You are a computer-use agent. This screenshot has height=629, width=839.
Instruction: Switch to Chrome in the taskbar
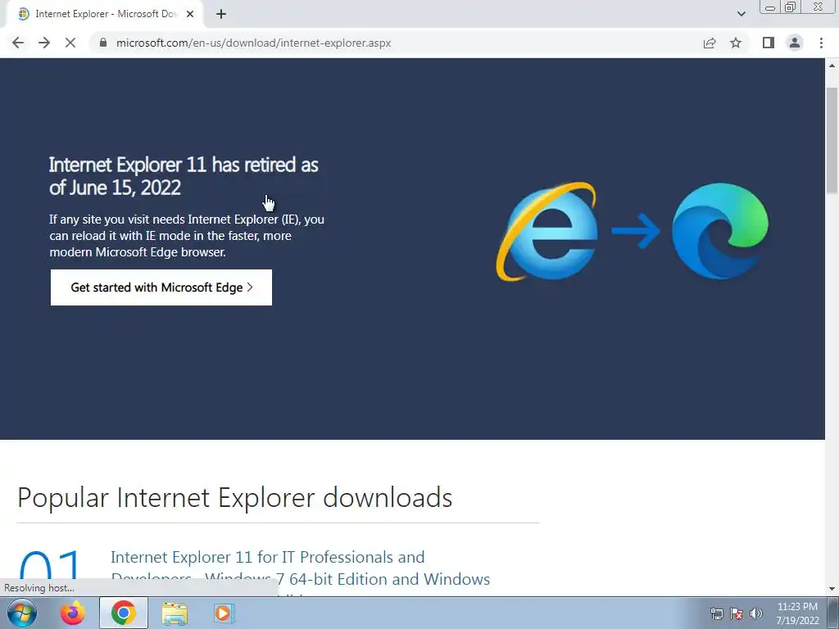pos(124,613)
